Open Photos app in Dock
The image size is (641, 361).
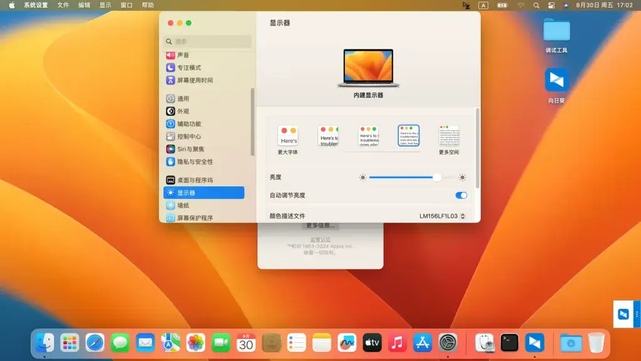point(196,342)
